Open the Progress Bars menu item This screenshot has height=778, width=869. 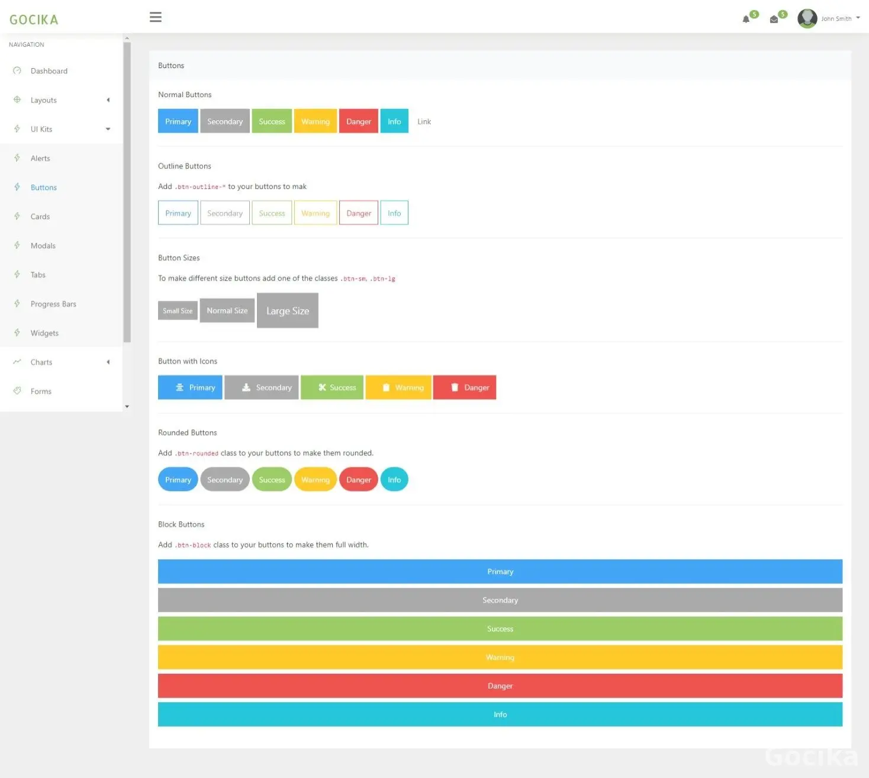pos(53,304)
